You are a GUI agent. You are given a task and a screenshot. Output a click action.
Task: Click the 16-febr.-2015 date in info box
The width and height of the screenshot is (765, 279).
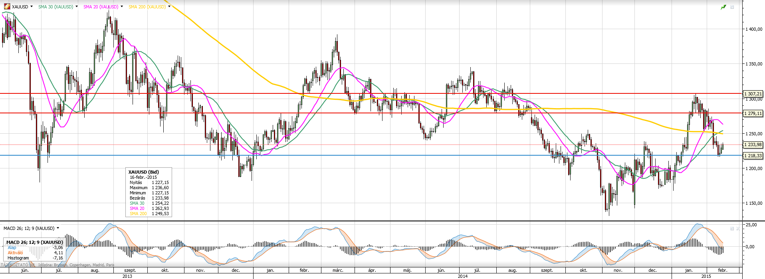point(143,177)
